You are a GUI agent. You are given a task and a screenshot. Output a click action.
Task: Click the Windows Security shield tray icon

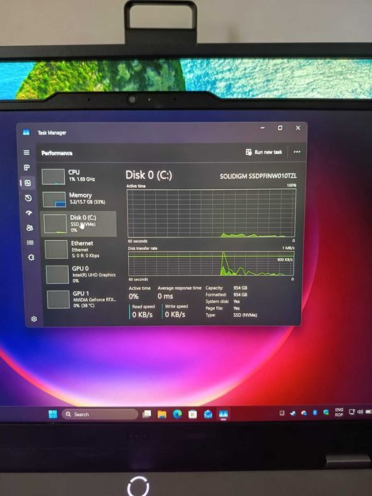326,412
